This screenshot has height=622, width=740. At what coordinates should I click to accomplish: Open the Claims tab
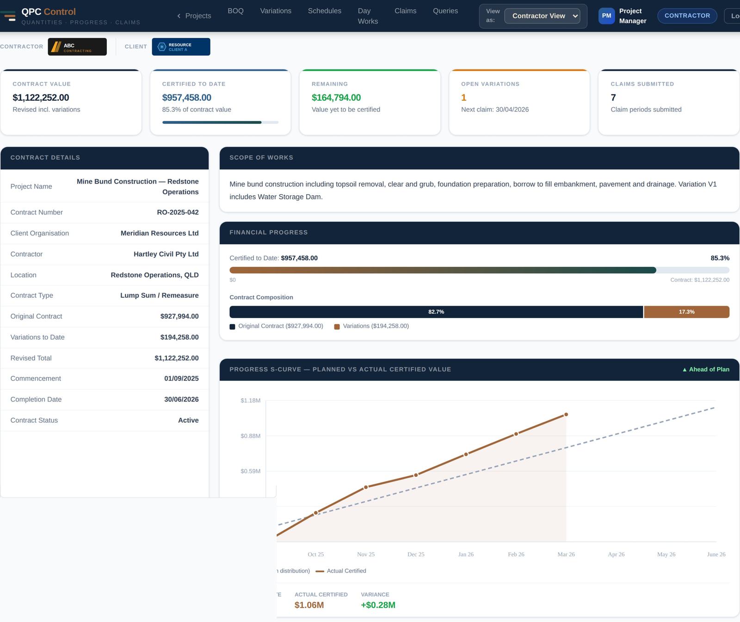405,11
